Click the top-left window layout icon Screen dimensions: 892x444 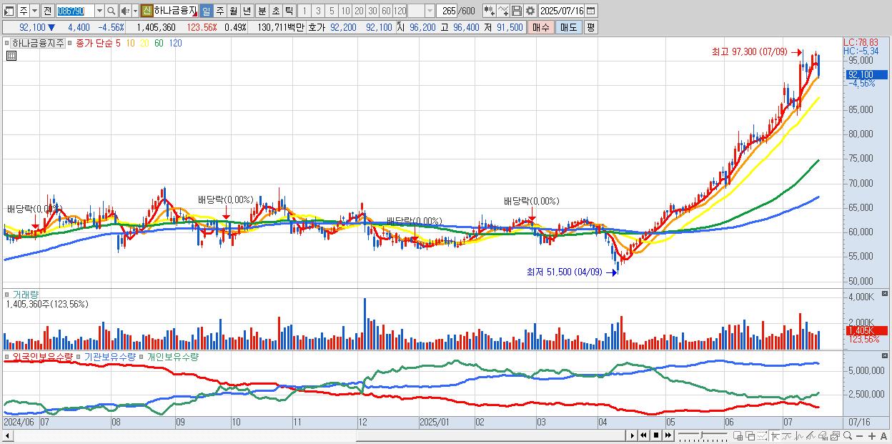coord(9,11)
